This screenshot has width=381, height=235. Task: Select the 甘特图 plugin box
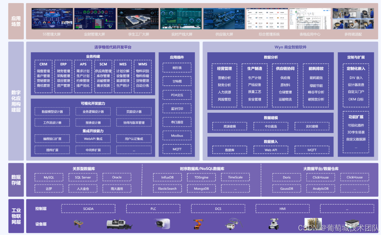[177, 81]
